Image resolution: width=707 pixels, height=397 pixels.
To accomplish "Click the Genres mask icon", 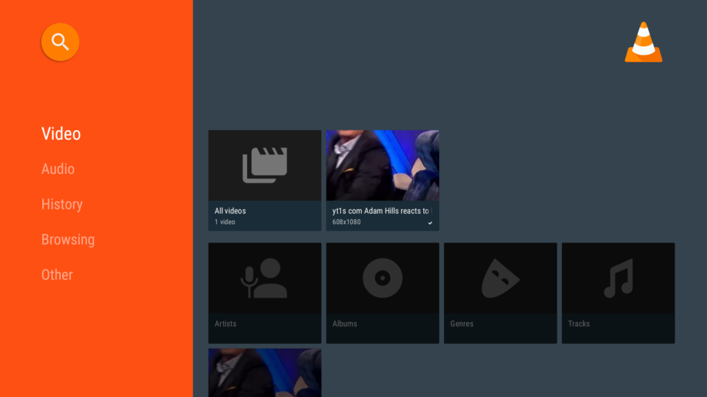I will click(500, 278).
